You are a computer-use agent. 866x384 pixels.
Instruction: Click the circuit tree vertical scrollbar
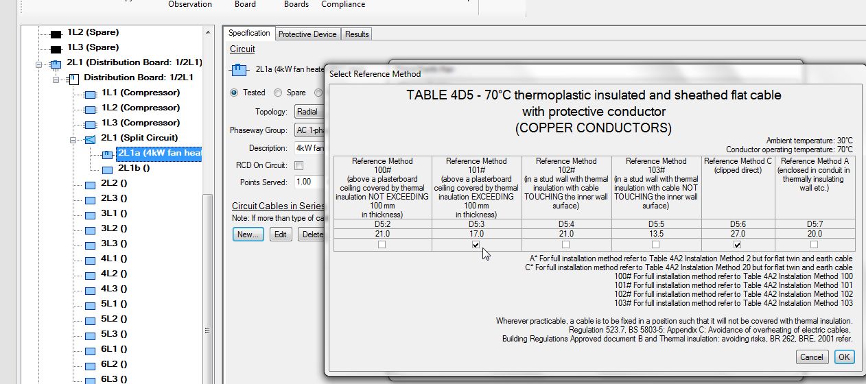[x=208, y=206]
